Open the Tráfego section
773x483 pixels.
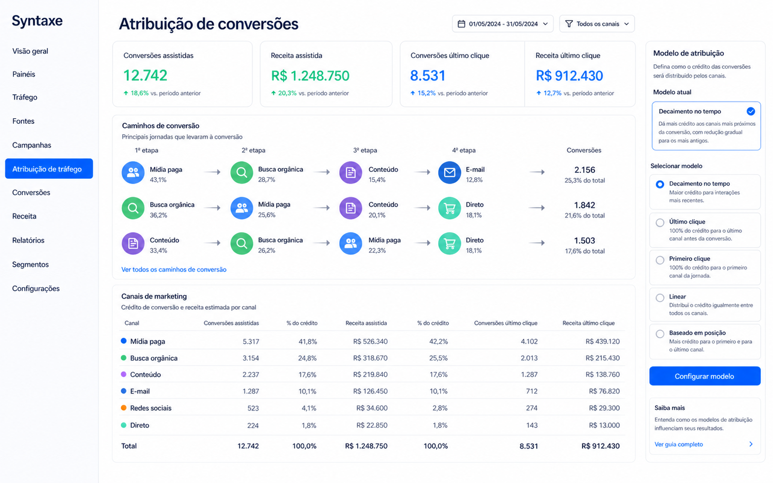point(25,98)
